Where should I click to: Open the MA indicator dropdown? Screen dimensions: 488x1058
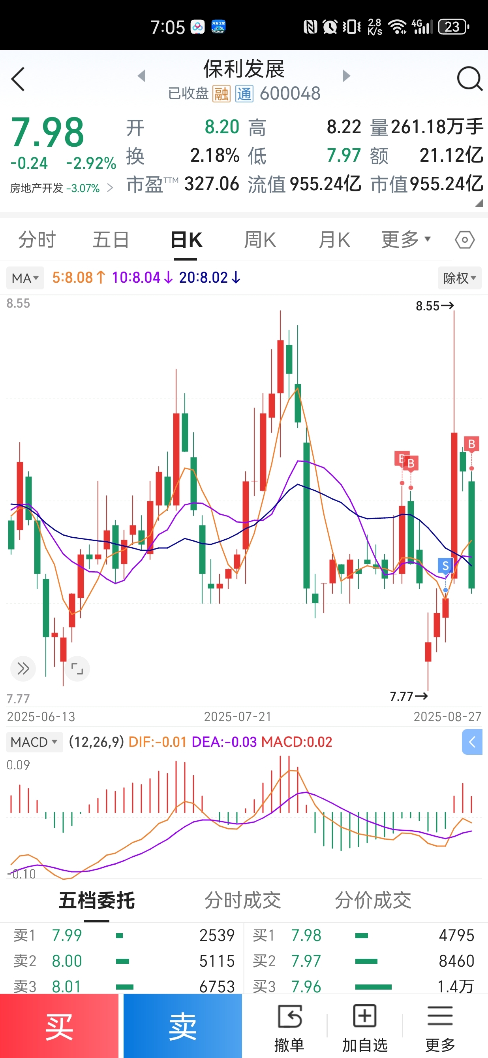25,278
